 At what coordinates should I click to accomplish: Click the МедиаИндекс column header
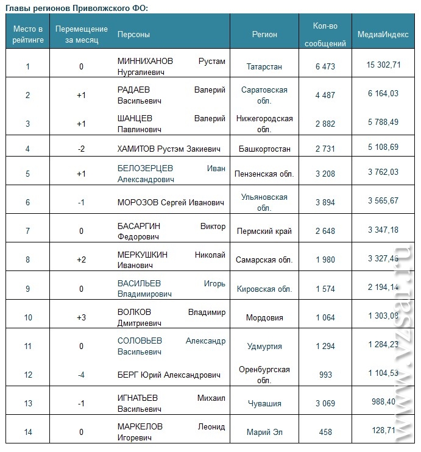pyautogui.click(x=383, y=35)
